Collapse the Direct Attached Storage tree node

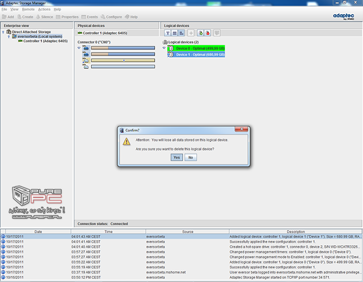click(x=3, y=32)
